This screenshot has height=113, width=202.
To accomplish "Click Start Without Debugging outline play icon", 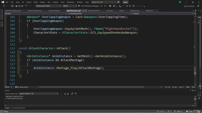I will (102, 6).
